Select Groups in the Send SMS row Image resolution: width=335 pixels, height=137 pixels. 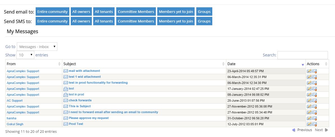204,21
